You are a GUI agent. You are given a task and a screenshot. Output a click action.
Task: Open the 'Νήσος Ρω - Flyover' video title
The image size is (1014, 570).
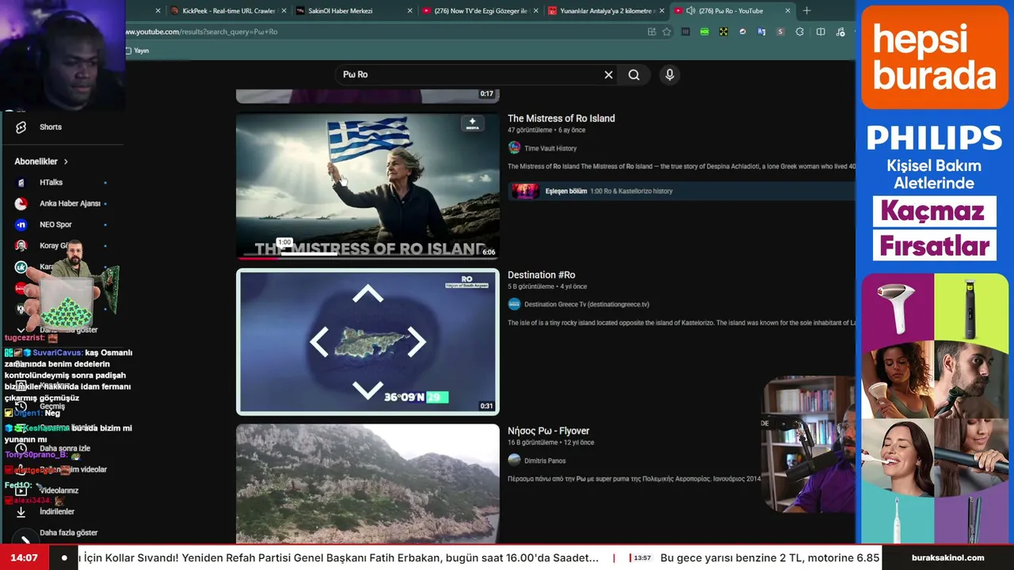click(x=548, y=431)
